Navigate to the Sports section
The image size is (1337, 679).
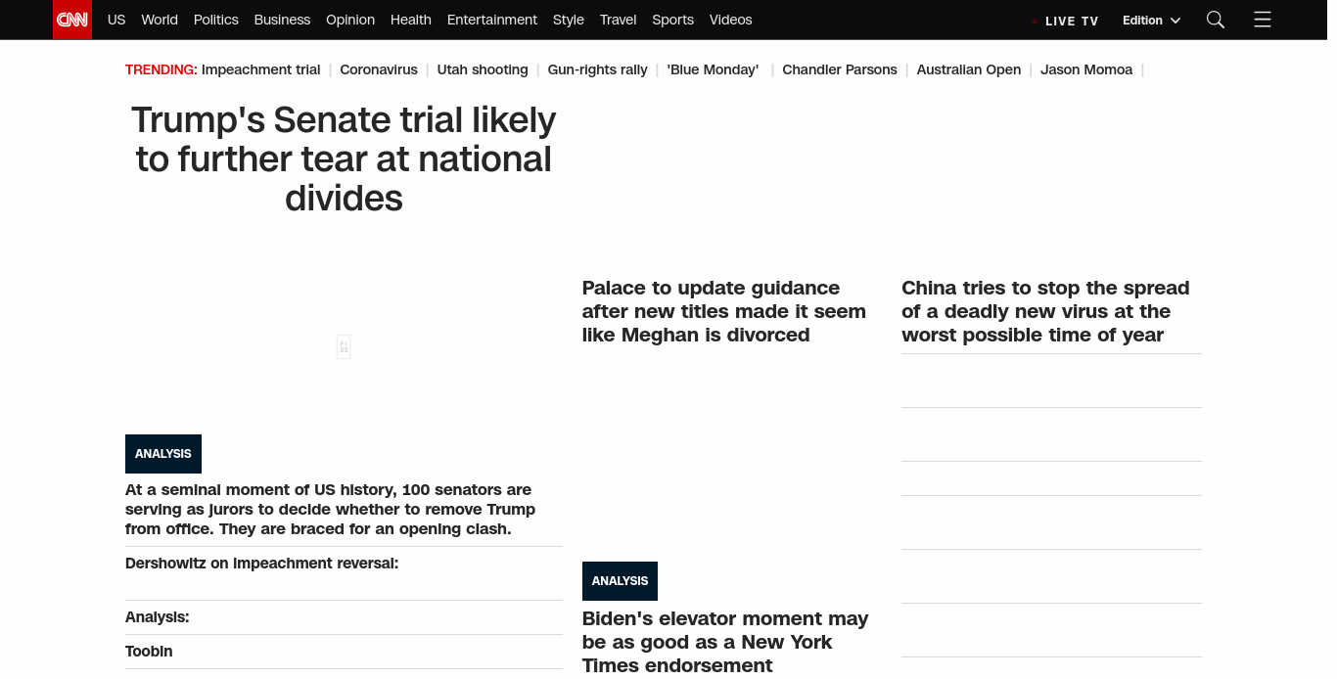(672, 20)
